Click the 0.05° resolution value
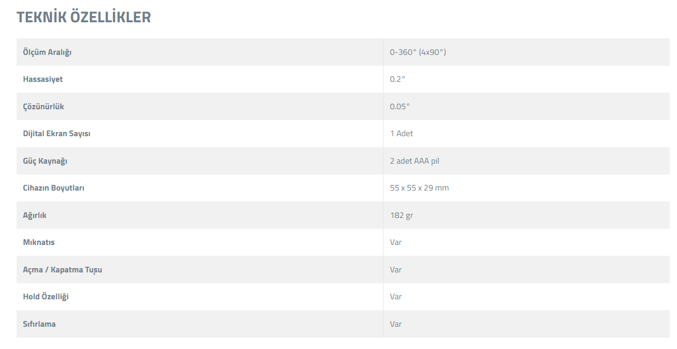The width and height of the screenshot is (677, 349). [400, 106]
